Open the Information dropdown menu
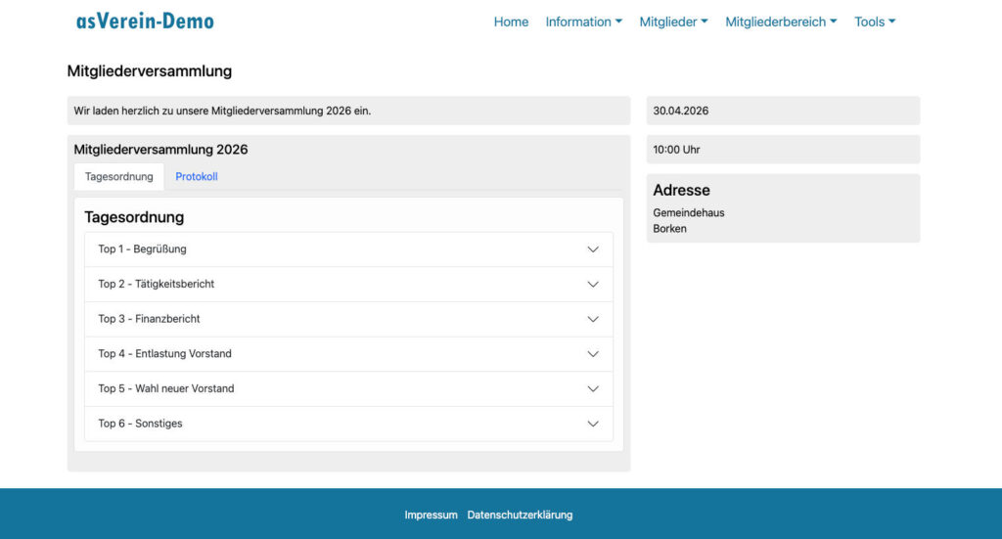 coord(583,22)
